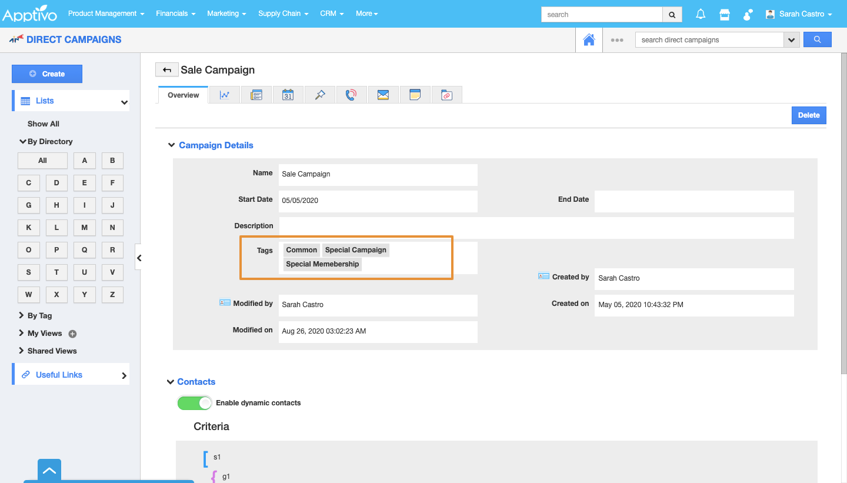The height and width of the screenshot is (483, 847).
Task: Open the Supply Chain menu
Action: 283,14
